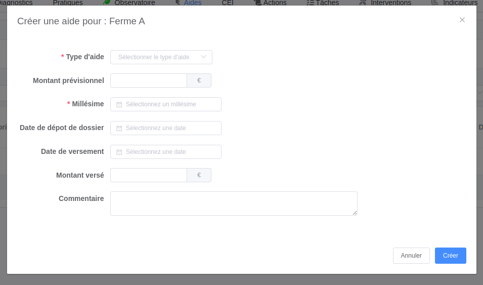
Task: Select the Millésime year picker placeholder text
Action: (161, 104)
